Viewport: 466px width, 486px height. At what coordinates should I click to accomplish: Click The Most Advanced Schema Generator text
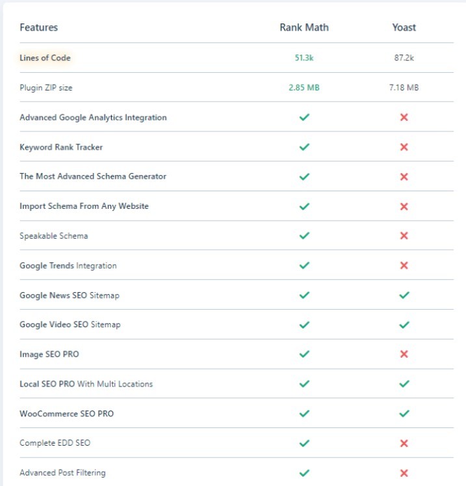tap(93, 176)
